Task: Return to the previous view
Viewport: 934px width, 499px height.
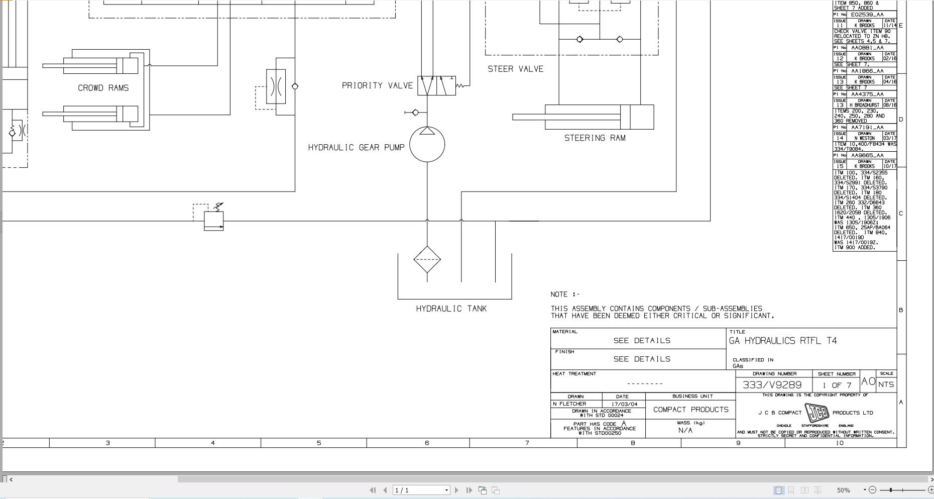Action: 484,490
